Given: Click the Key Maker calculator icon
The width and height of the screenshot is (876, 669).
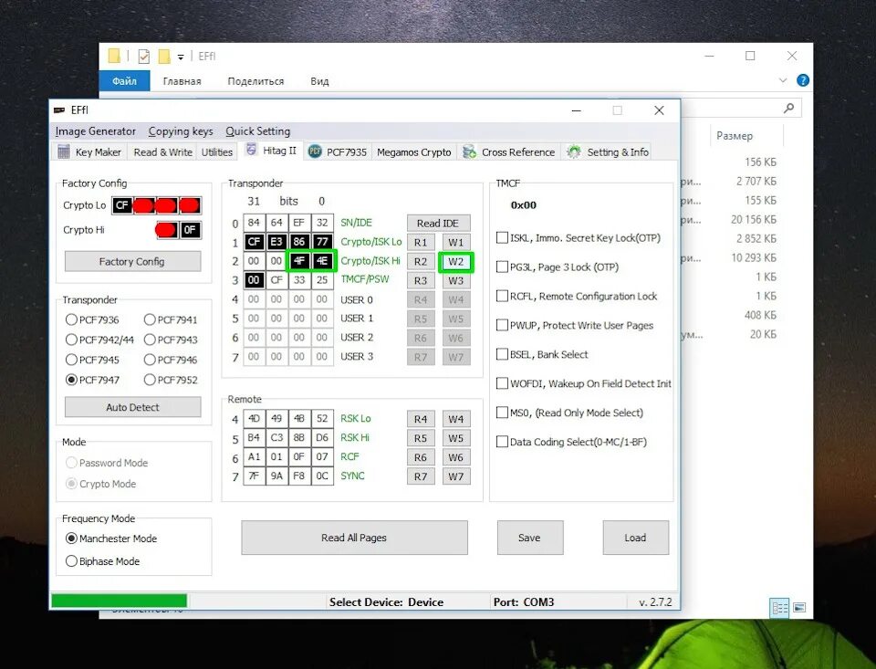Looking at the screenshot, I should (64, 152).
